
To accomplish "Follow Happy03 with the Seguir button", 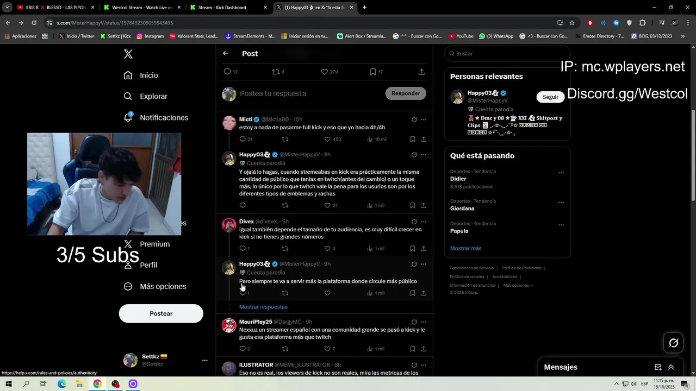I will tap(550, 97).
